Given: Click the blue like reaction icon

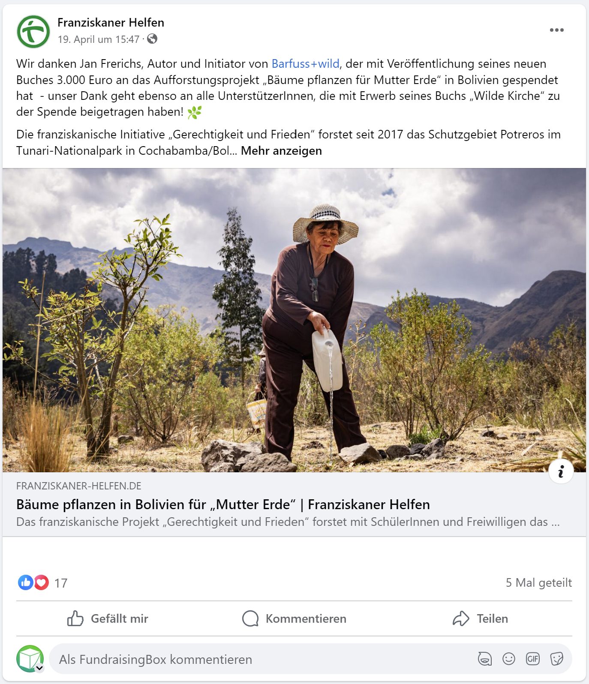Looking at the screenshot, I should point(25,582).
